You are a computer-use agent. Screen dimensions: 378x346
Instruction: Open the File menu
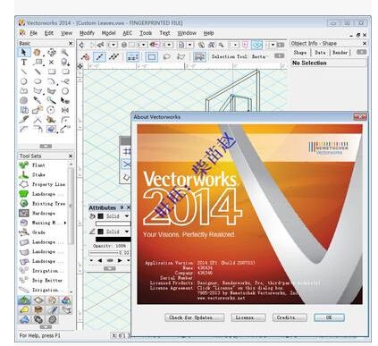pyautogui.click(x=33, y=33)
